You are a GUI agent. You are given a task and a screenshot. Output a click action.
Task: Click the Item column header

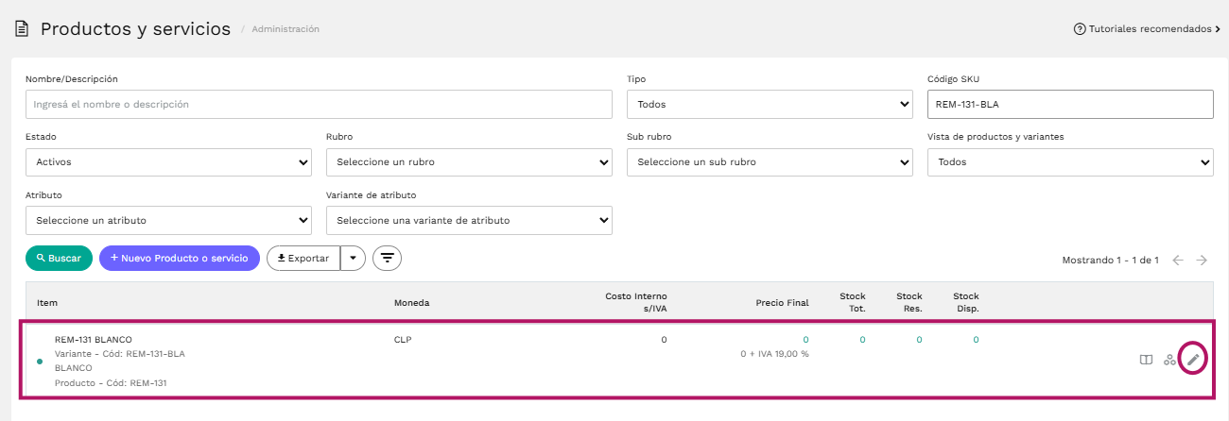(x=47, y=303)
